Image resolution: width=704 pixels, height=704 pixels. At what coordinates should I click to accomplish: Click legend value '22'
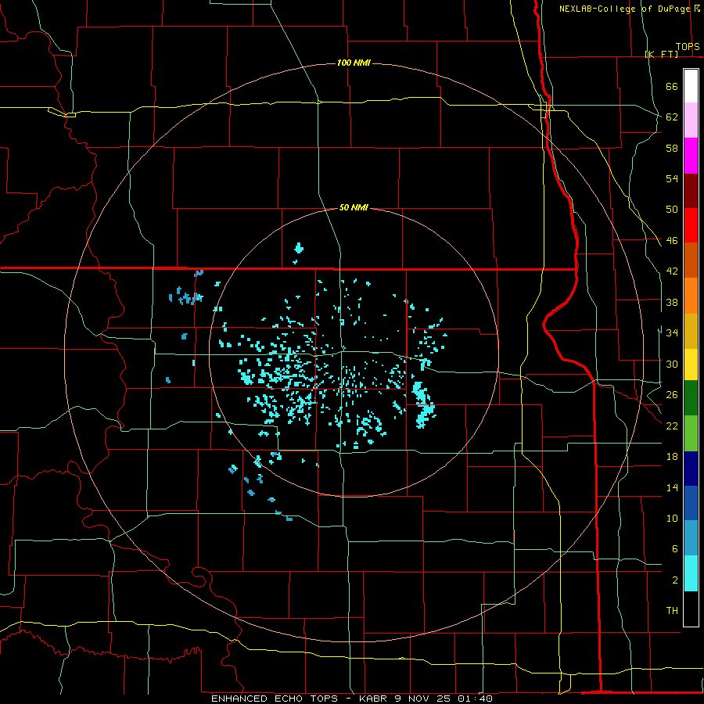pyautogui.click(x=672, y=426)
